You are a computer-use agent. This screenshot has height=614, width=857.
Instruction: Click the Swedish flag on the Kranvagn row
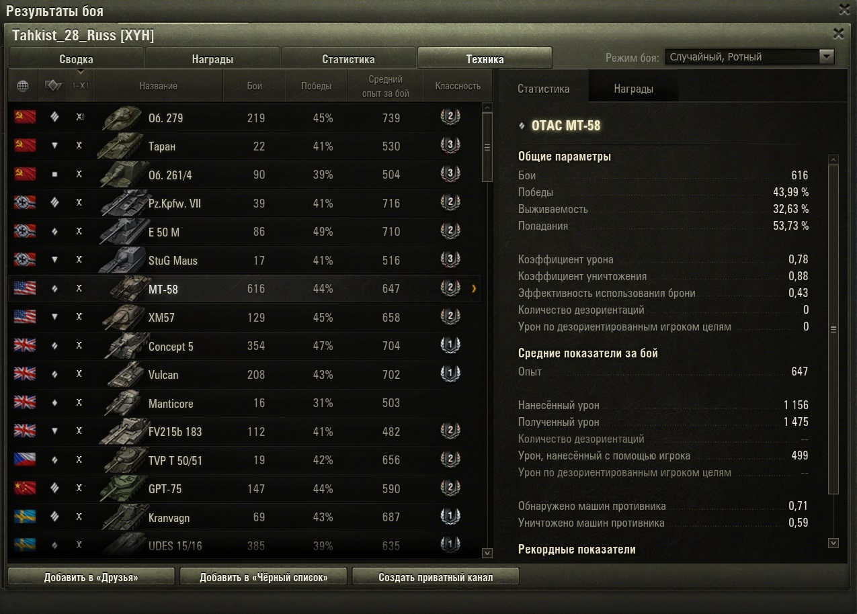(x=25, y=517)
